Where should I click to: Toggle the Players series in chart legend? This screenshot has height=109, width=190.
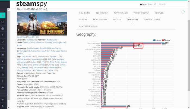(166, 40)
